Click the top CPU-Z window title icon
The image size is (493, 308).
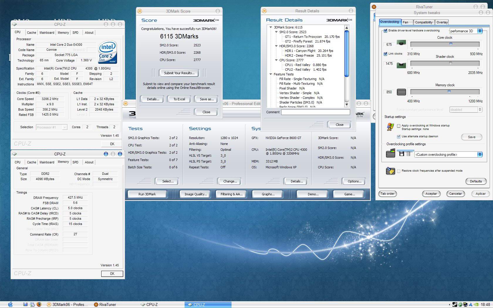click(x=15, y=24)
